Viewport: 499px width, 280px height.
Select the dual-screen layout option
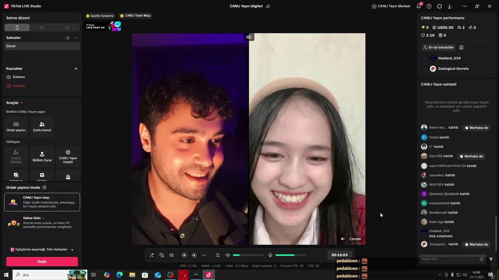coord(67,28)
